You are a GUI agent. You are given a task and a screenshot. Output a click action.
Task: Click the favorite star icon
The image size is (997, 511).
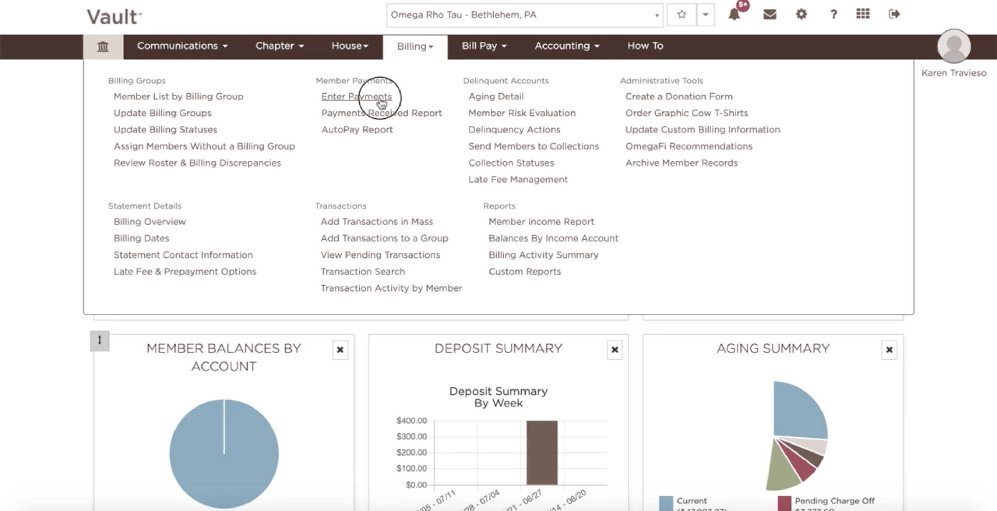coord(682,15)
